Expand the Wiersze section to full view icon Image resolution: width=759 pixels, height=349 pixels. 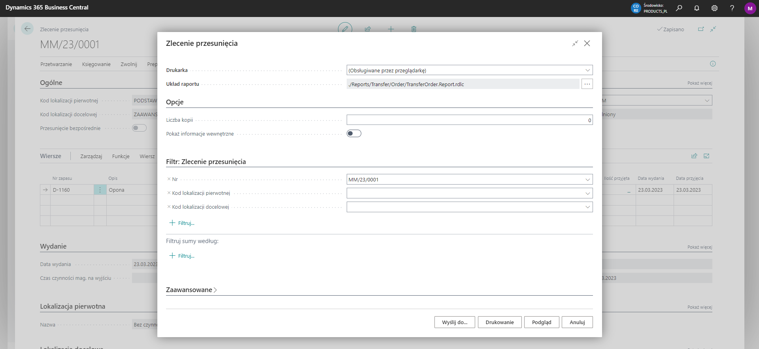[x=706, y=156]
